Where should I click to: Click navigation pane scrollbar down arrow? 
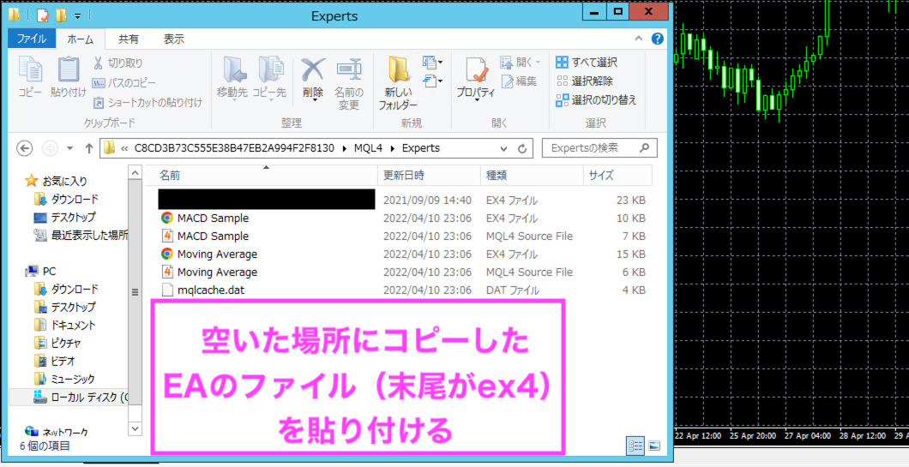coord(135,428)
